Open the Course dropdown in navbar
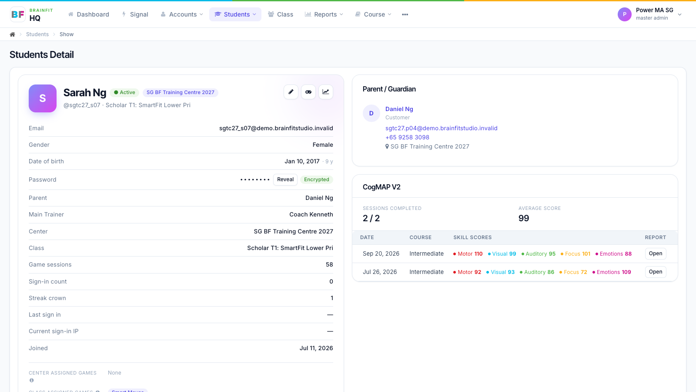The height and width of the screenshot is (392, 696). click(x=373, y=14)
